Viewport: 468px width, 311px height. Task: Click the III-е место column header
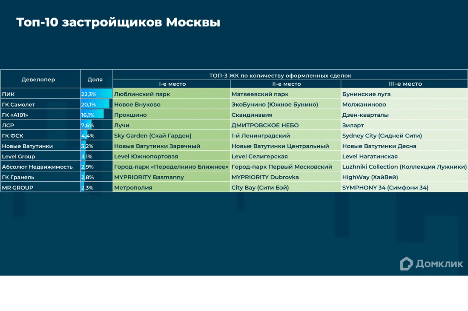(x=404, y=84)
